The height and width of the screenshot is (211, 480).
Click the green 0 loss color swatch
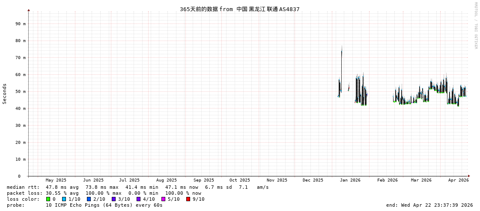point(48,199)
